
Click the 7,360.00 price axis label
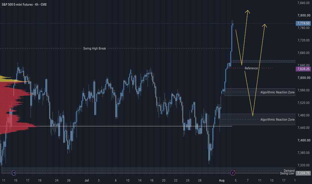tap(304, 153)
